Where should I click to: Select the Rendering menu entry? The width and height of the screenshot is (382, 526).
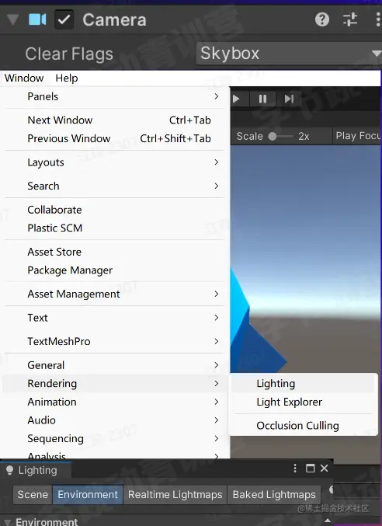click(115, 384)
